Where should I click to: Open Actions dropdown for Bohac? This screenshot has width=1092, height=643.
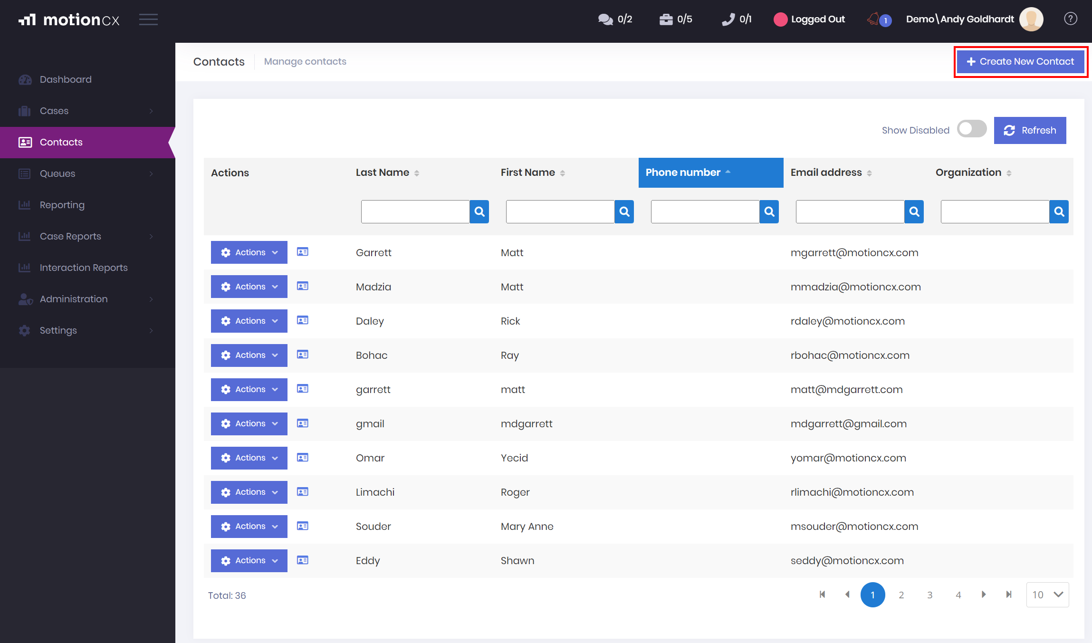(x=249, y=355)
